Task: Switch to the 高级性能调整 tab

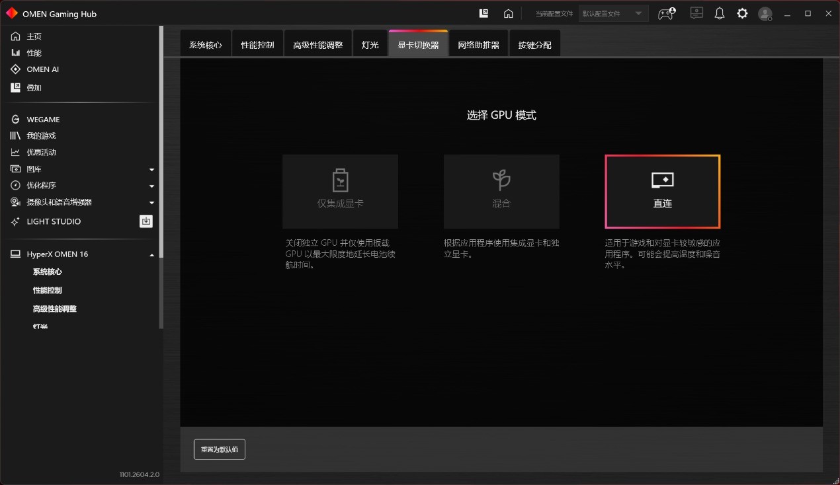Action: (x=318, y=44)
